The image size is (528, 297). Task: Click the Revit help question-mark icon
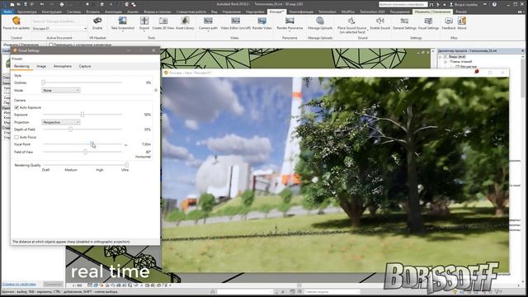coord(494,4)
